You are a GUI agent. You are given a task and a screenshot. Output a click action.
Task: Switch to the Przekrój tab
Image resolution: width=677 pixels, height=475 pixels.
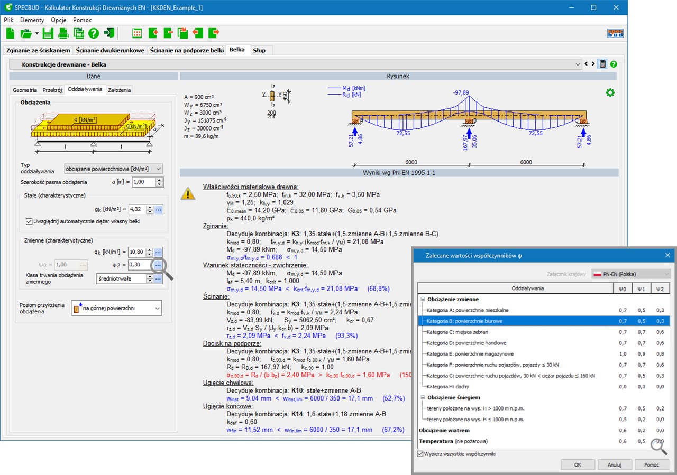tap(52, 90)
